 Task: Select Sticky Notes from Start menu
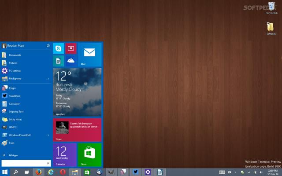coord(15,119)
